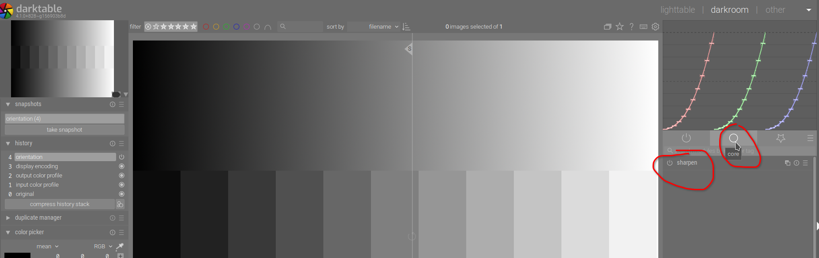Screen dimensions: 819x258
Task: Filter by red color label
Action: click(x=206, y=27)
